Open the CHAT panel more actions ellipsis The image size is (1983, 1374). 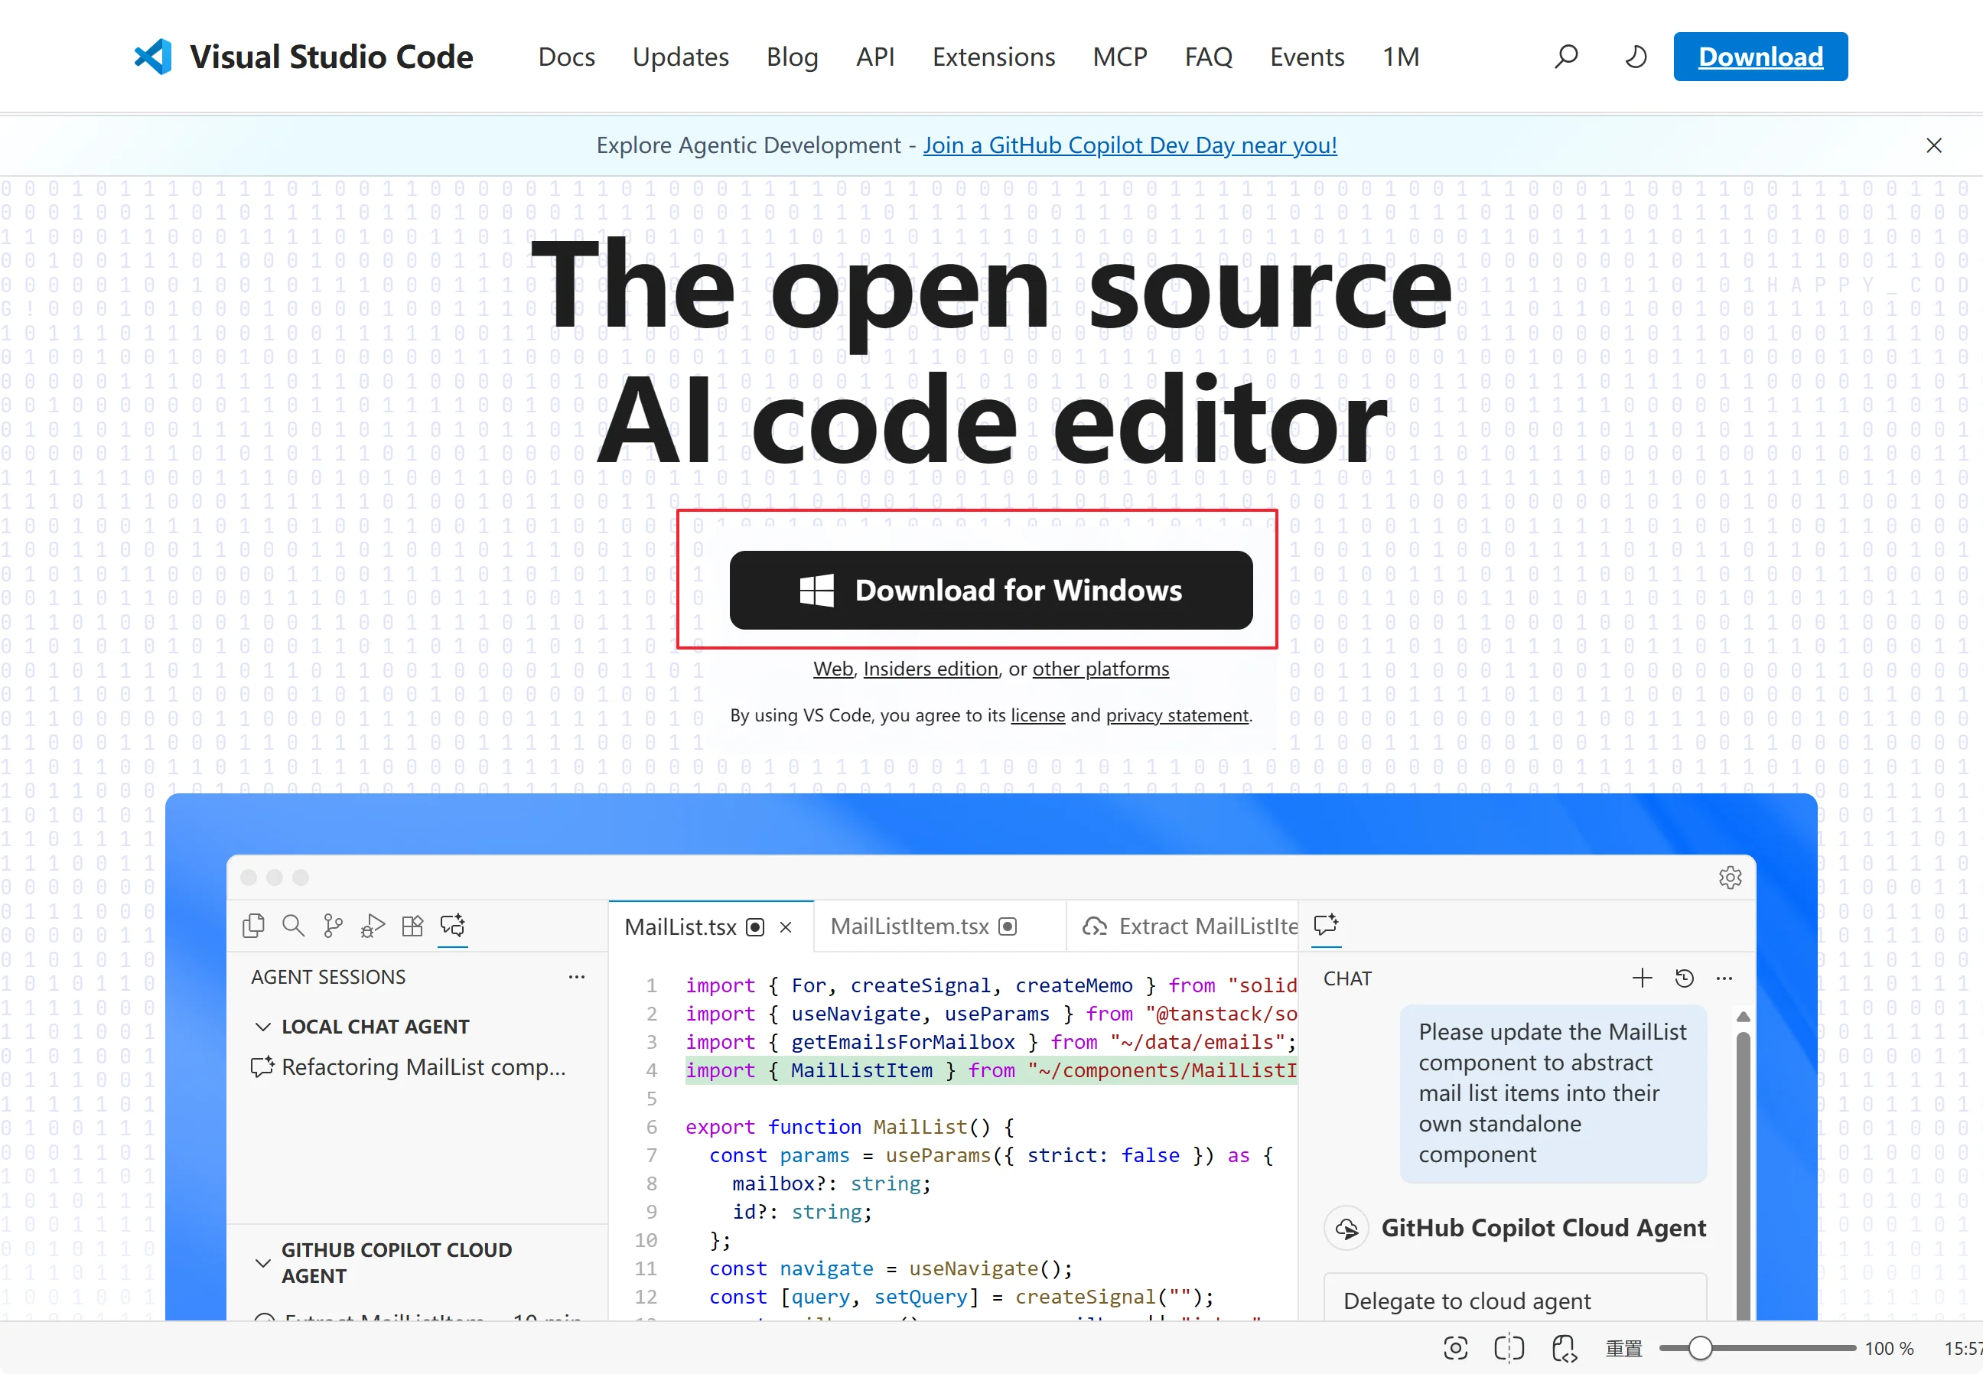point(1724,978)
